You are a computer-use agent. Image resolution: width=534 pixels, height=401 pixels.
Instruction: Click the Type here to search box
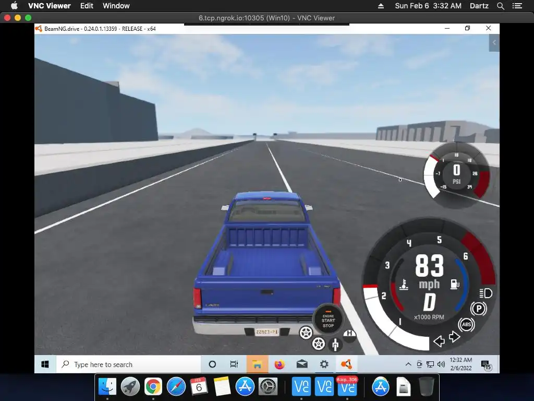128,364
